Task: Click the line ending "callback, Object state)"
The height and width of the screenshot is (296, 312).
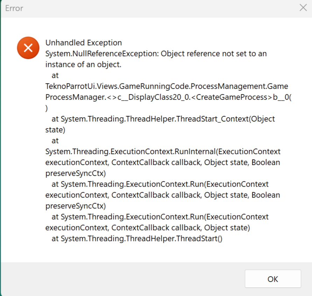Action: [148, 228]
